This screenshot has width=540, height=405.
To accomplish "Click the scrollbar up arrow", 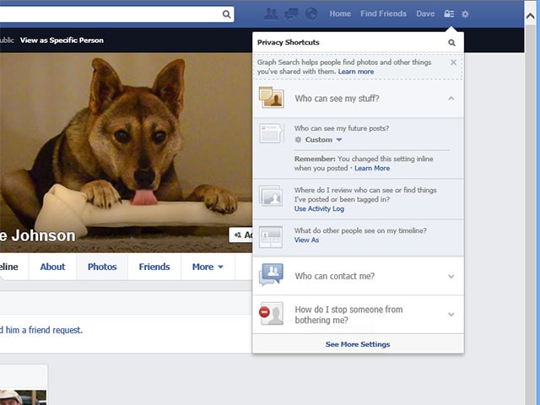I will tap(531, 16).
